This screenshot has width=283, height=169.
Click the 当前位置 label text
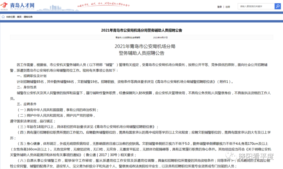click(11, 17)
